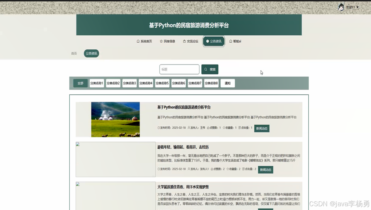Click star 收藏量 icon on first article
This screenshot has width=371, height=210.
pos(224,128)
